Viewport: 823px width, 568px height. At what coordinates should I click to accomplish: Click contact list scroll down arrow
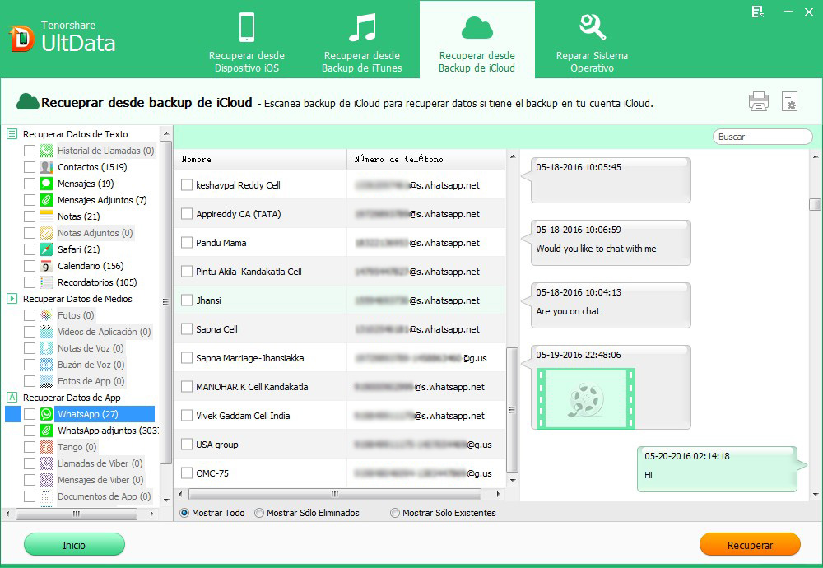click(512, 481)
